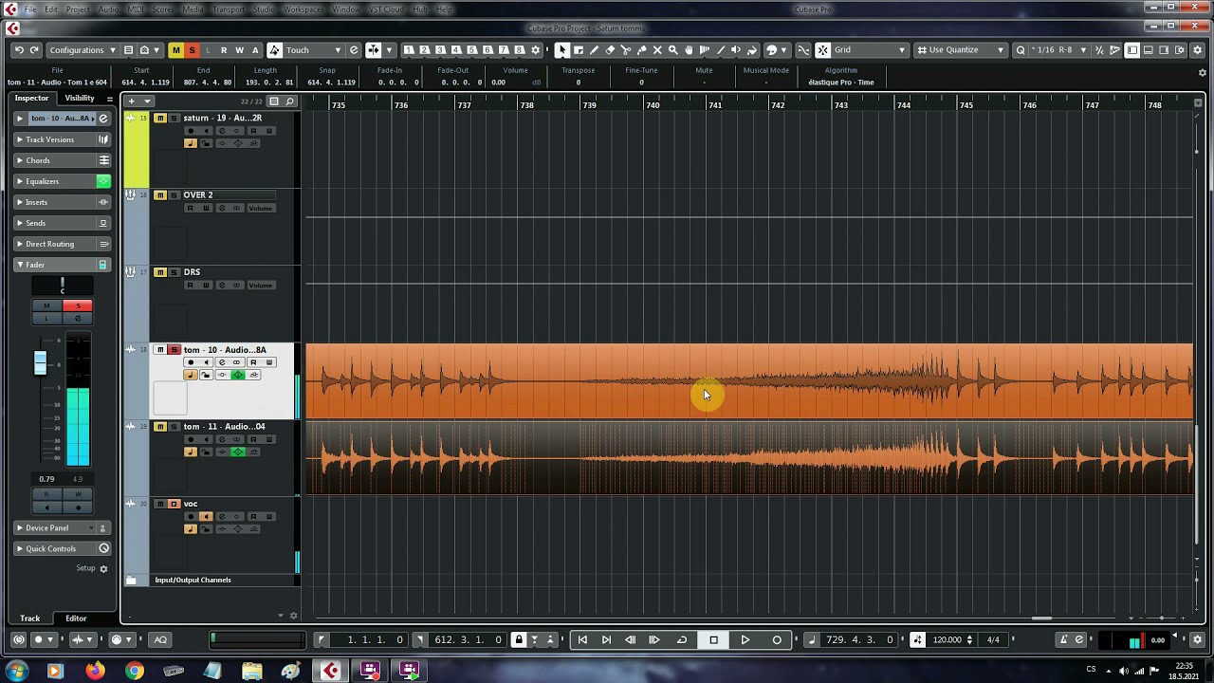Select the Comp hand tool
The width and height of the screenshot is (1214, 683).
tap(689, 49)
